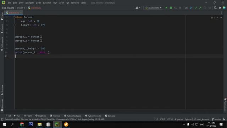Rollback changes with the undo arrow icon
Screen dimensions: 227x128
[x=210, y=8]
